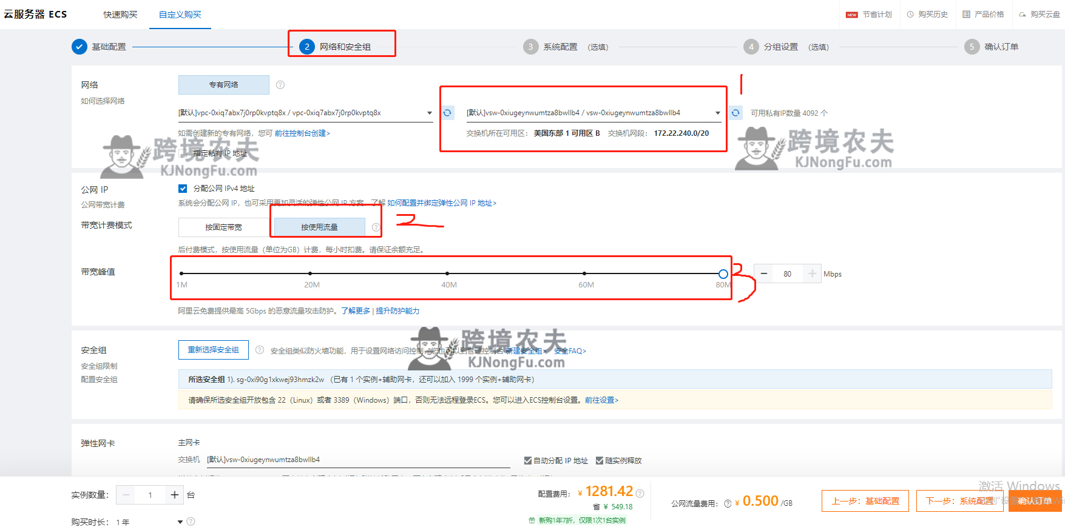
Task: Click 下一步：系统配置 button
Action: click(960, 501)
